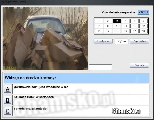Viewport: 154px width, 120px height.
Task: Go back with the Poprzednie button
Action: [139, 41]
